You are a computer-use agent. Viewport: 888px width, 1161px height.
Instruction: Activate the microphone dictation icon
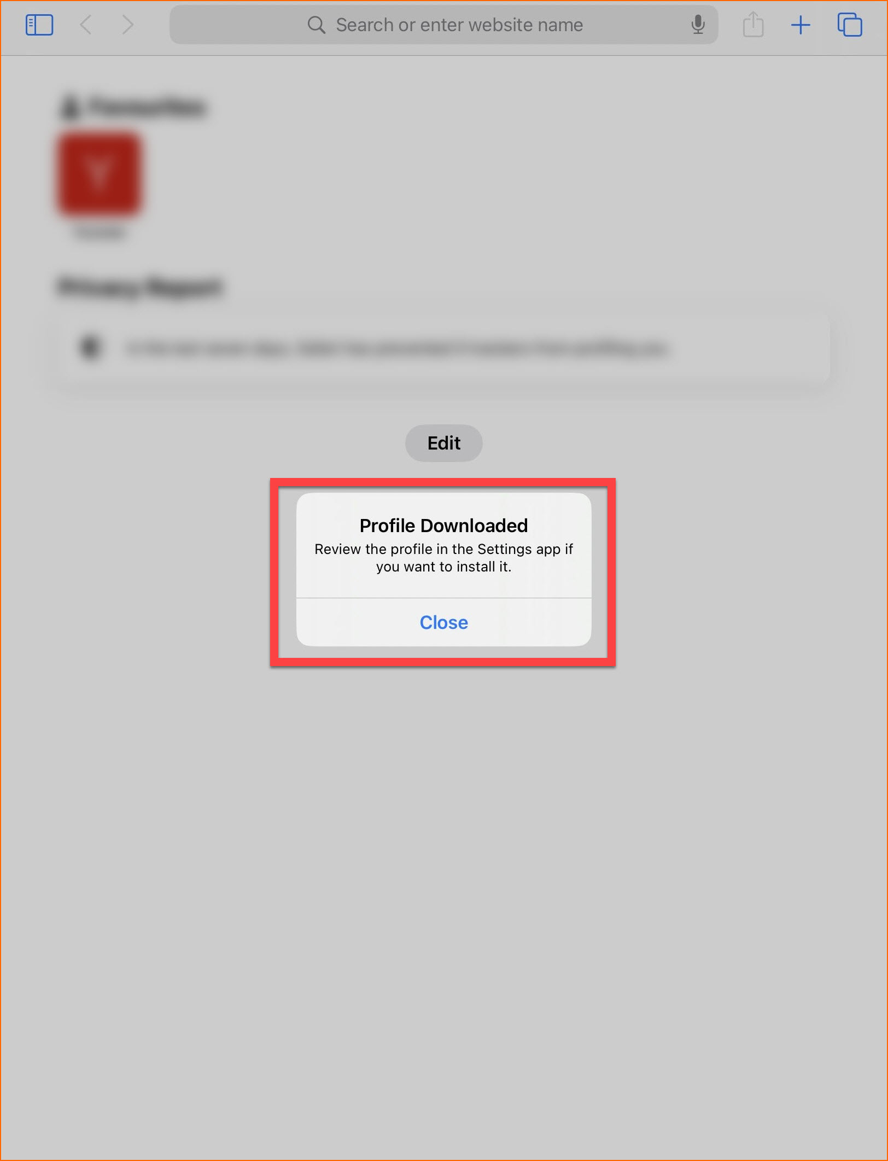tap(698, 25)
